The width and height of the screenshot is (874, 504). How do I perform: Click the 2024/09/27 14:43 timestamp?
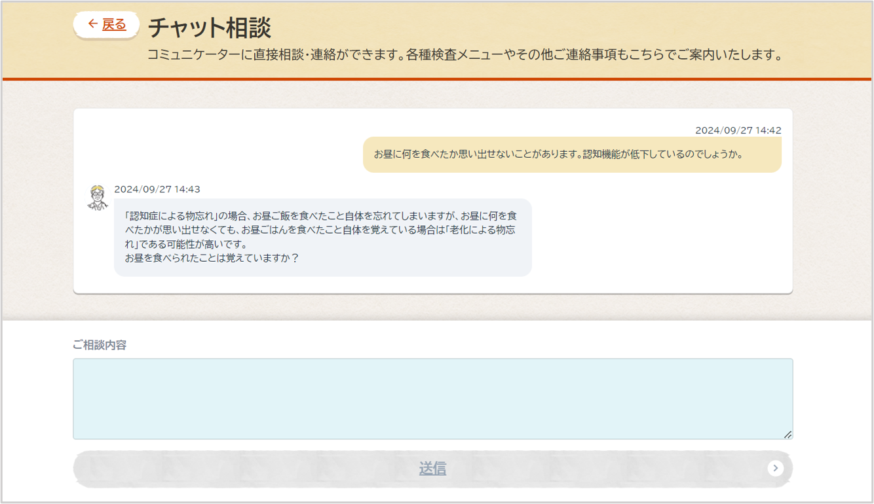click(157, 189)
